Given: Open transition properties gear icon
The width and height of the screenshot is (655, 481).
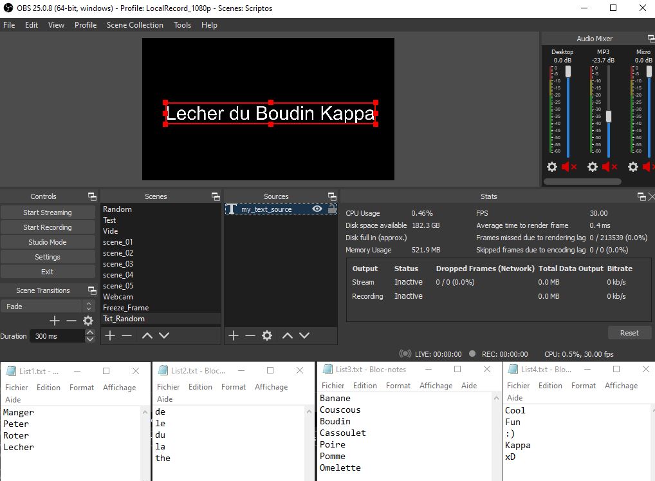Looking at the screenshot, I should click(88, 321).
